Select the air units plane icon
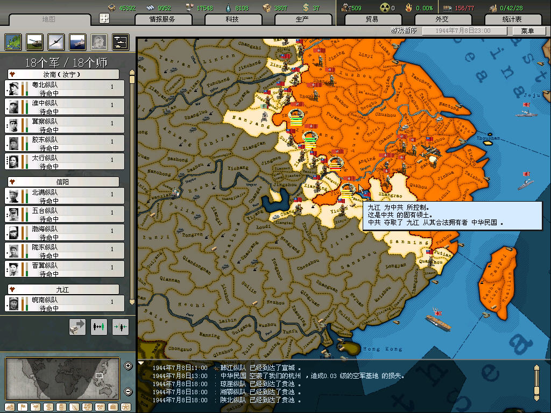Image resolution: width=551 pixels, height=413 pixels. [55, 41]
